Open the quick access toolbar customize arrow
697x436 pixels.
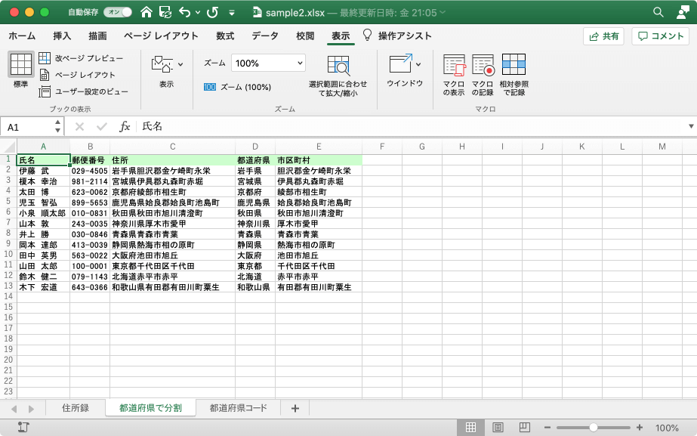pyautogui.click(x=232, y=13)
